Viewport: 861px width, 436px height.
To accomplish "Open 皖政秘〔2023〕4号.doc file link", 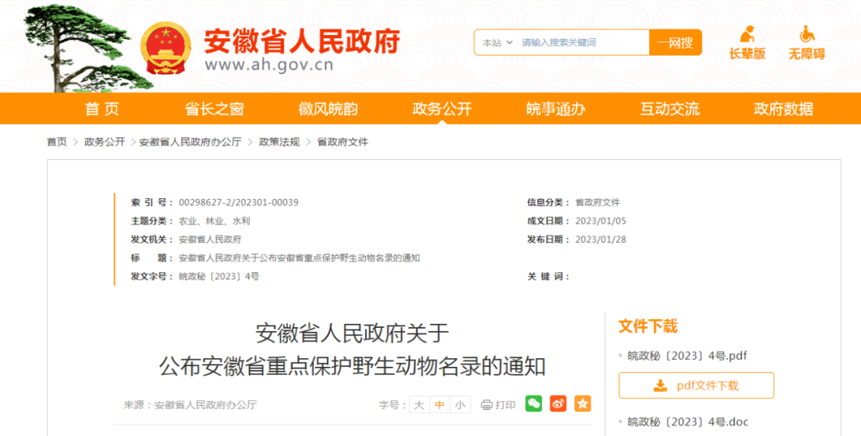I will pyautogui.click(x=687, y=422).
